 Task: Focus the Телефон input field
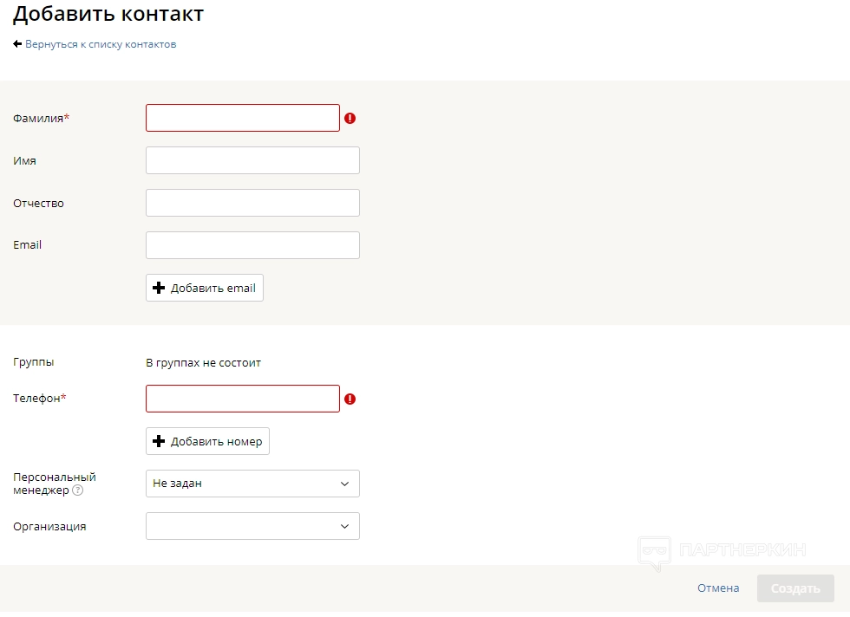tap(242, 399)
